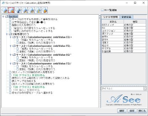The image size is (148, 116).
Task: Collapse the ケース3 tree node toggle
Action: (10, 55)
